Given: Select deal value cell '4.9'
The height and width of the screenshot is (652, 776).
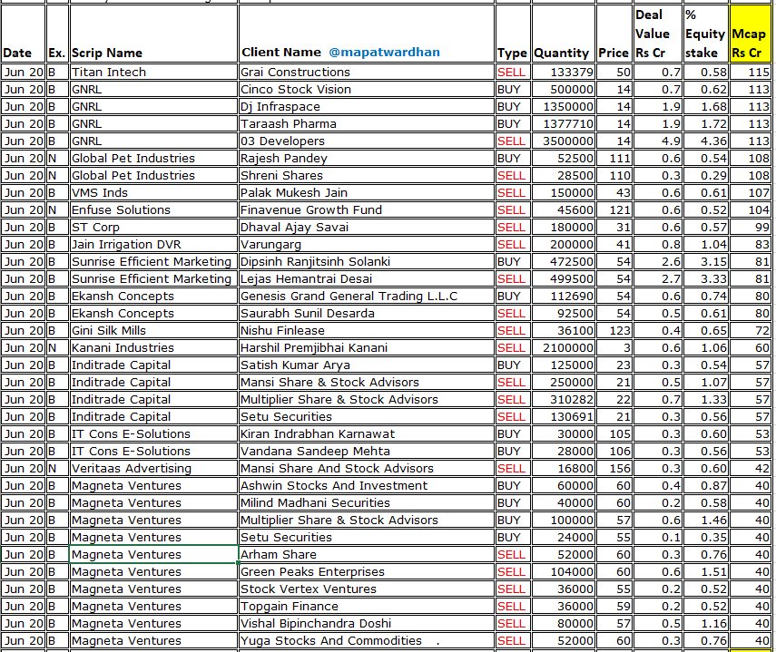Looking at the screenshot, I should point(658,141).
